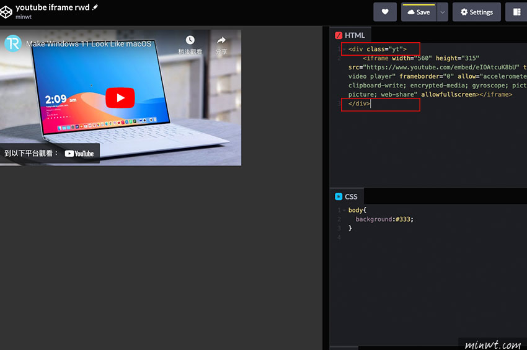Open video title 'Make Windows 11 Look Like macOS'
Image resolution: width=527 pixels, height=350 pixels.
(x=89, y=44)
